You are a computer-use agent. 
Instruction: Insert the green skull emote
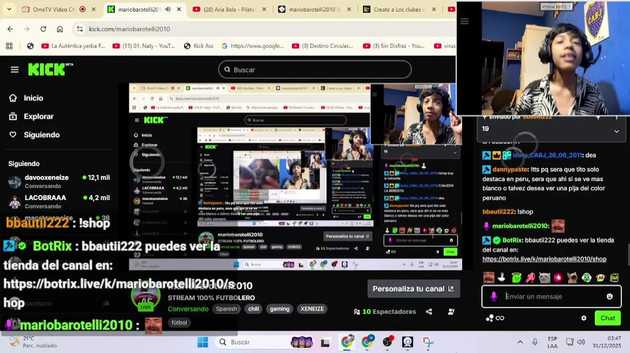coord(586,277)
